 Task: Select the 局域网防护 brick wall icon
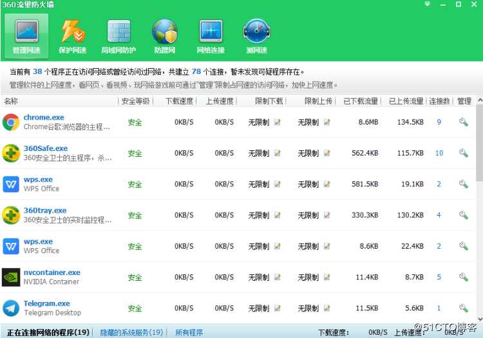click(x=118, y=35)
